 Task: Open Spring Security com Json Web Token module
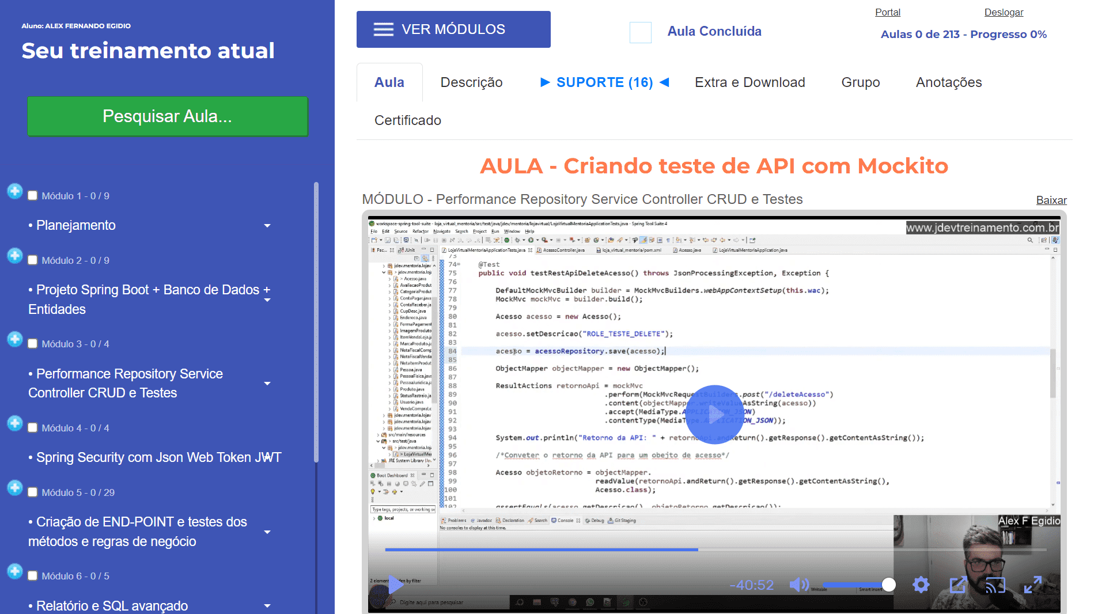tap(155, 457)
